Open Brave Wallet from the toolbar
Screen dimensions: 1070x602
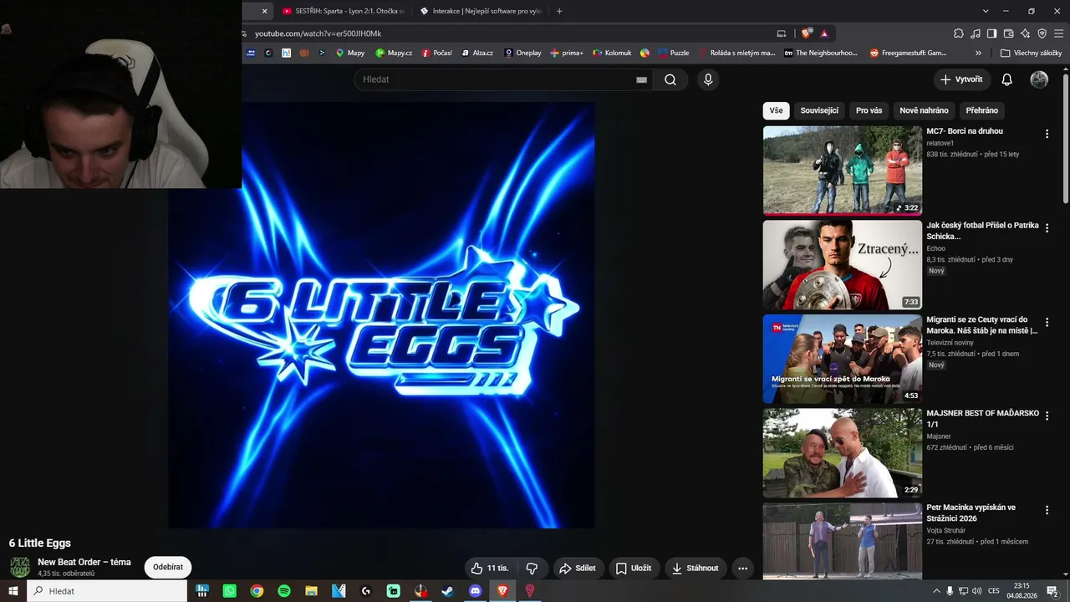[x=1008, y=33]
